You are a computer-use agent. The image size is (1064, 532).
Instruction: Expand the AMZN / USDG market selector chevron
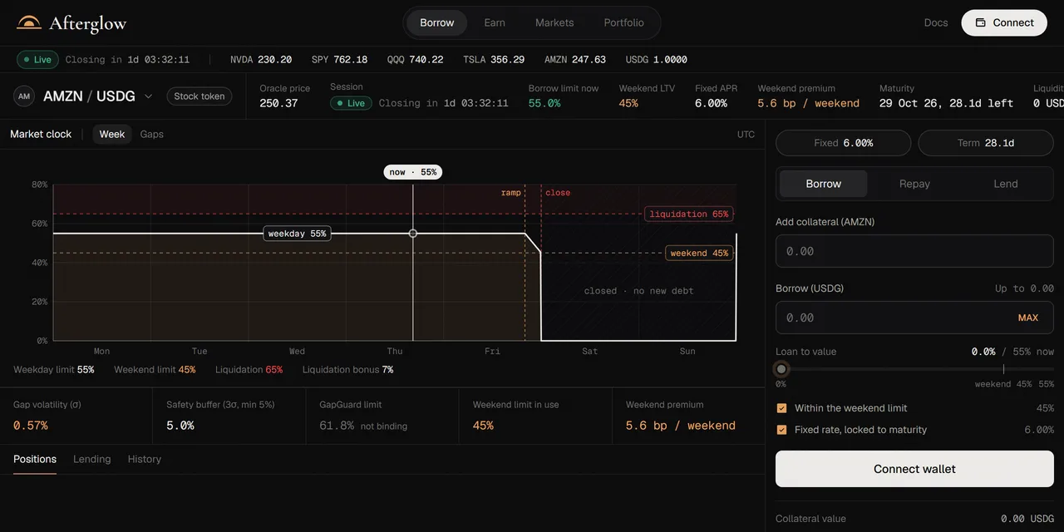point(148,96)
